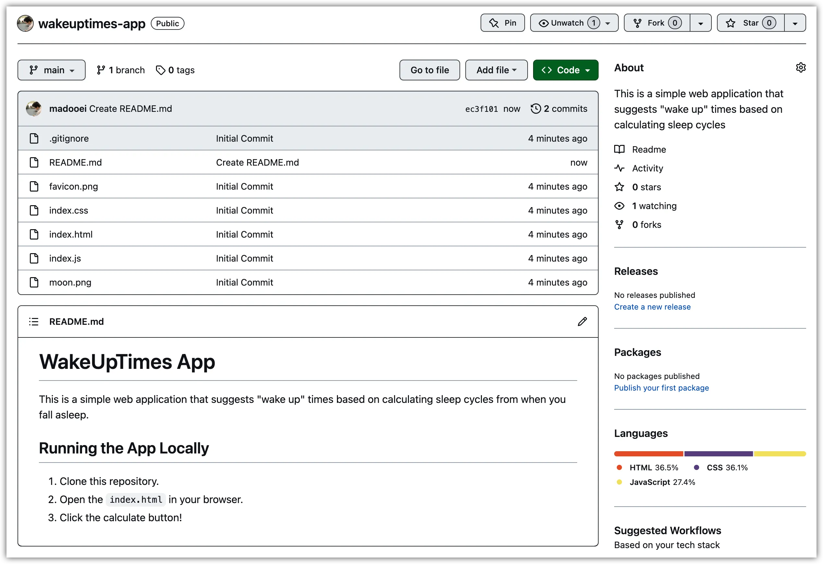823x564 pixels.
Task: Open the Readme link in About
Action: pyautogui.click(x=649, y=149)
